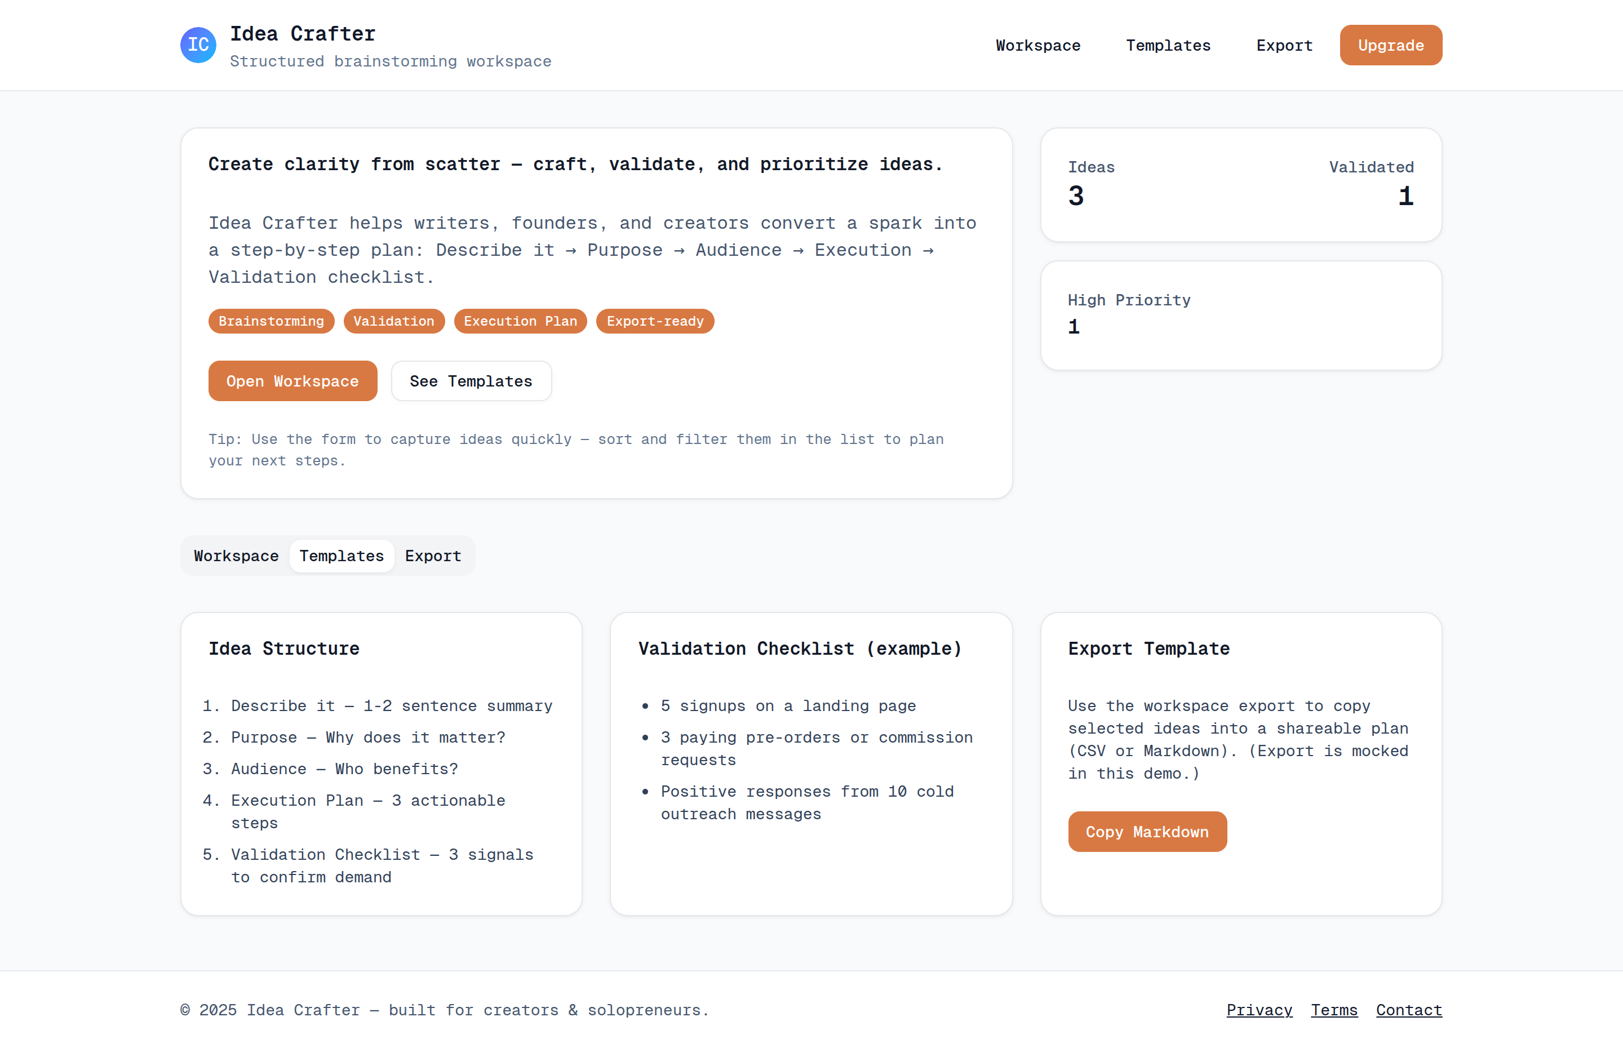Open Workspace from top navigation
Image resolution: width=1623 pixels, height=1048 pixels.
click(1038, 46)
